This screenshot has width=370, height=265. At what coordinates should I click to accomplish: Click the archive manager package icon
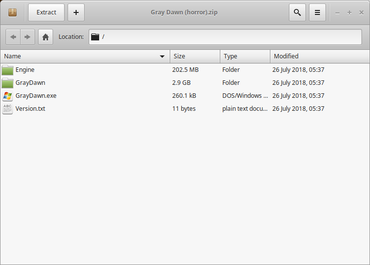pyautogui.click(x=13, y=12)
